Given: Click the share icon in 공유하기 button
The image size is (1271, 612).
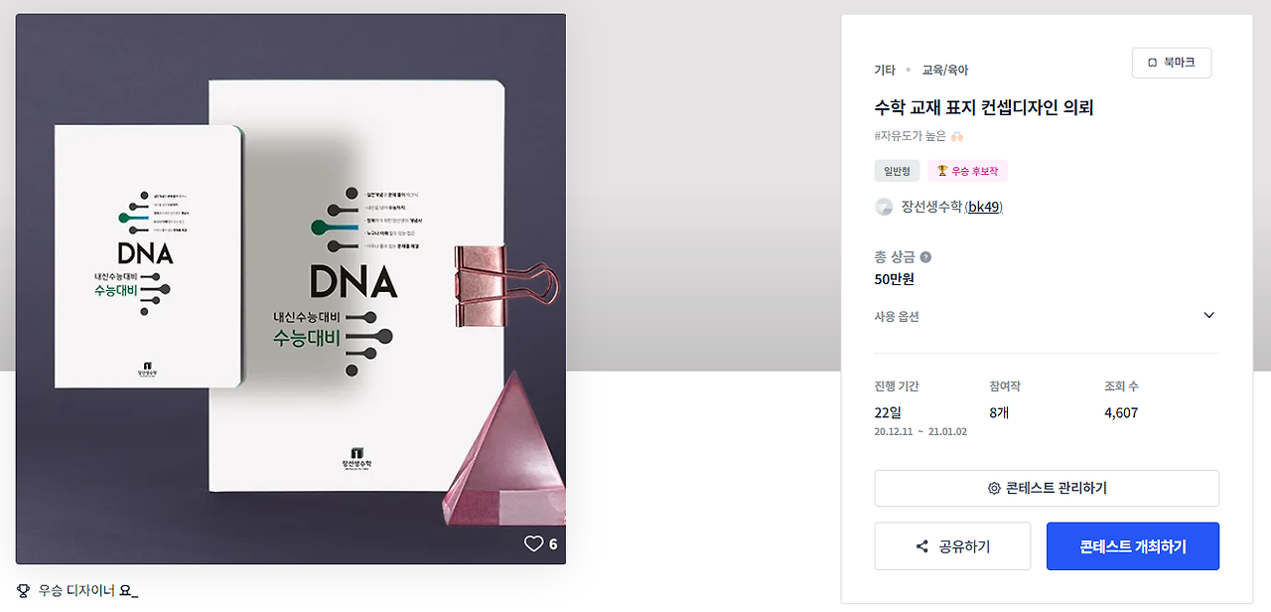Looking at the screenshot, I should tap(922, 546).
